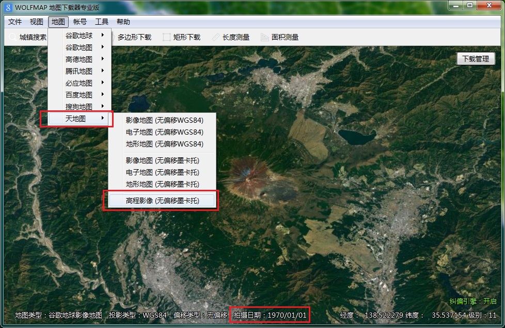Choose 影像地图 (无偏移WGS84) option
505x328 pixels.
[x=164, y=120]
